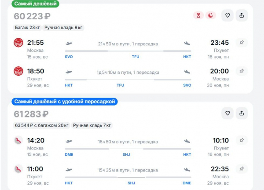Pin the 18:50 Phuket return flight

click(242, 71)
